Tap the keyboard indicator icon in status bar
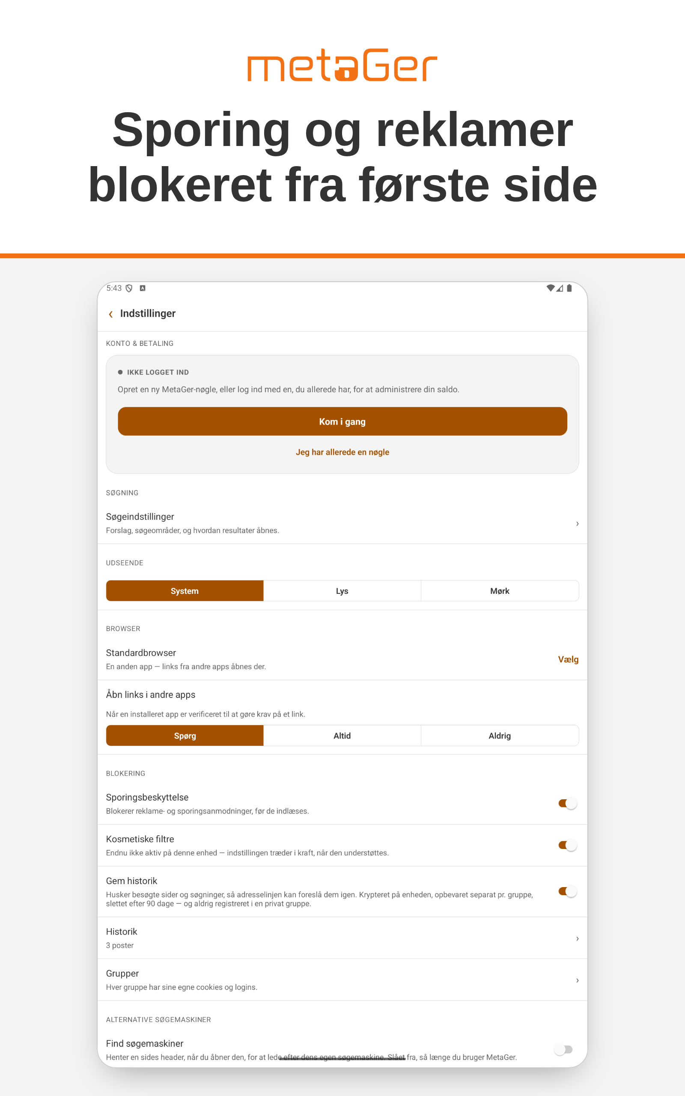Viewport: 685px width, 1096px height. tap(143, 288)
